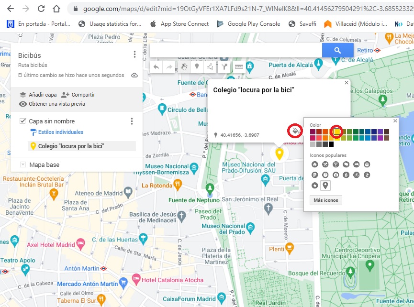414x307 pixels.
Task: Select the black color swatch
Action: point(331,144)
